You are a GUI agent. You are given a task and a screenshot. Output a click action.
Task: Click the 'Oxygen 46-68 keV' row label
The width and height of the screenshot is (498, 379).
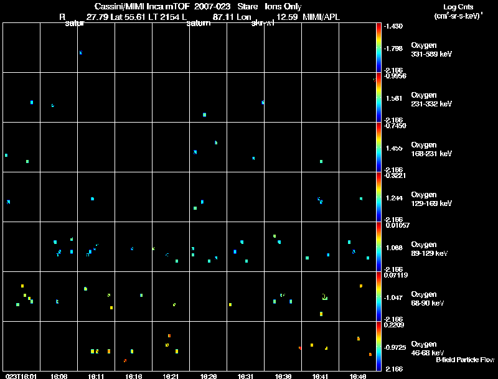[x=428, y=349]
